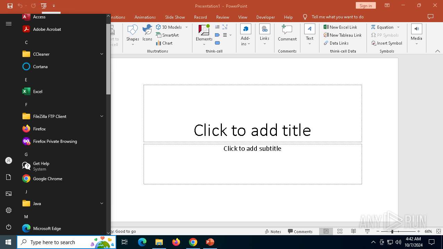Insert a new Comment
The height and width of the screenshot is (249, 443).
click(287, 33)
